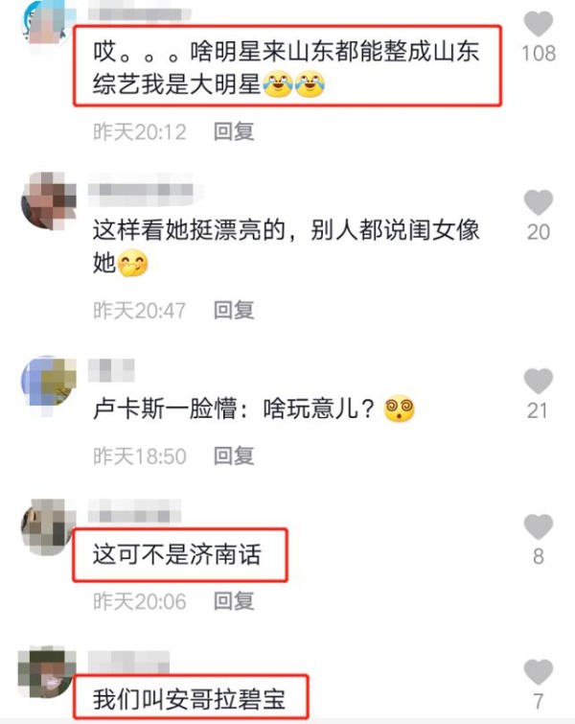Select the comment text 我们叫安哥拉碧宝
Image resolution: width=575 pixels, height=724 pixels.
[189, 699]
